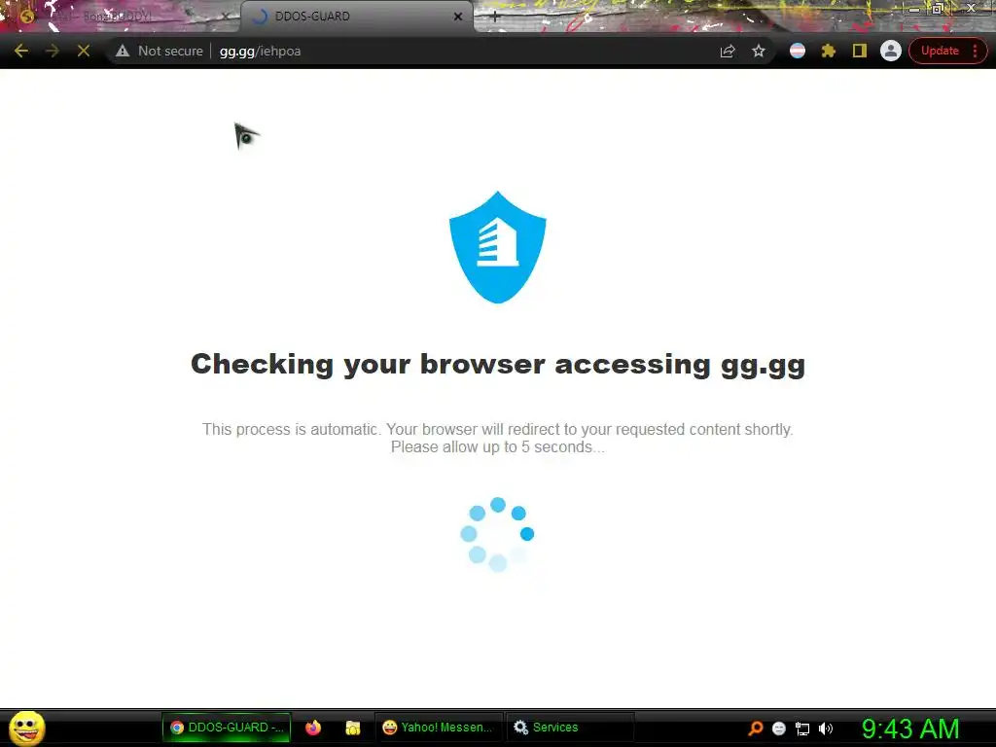996x747 pixels.
Task: Stop loading the page with X button
Action: coord(84,51)
